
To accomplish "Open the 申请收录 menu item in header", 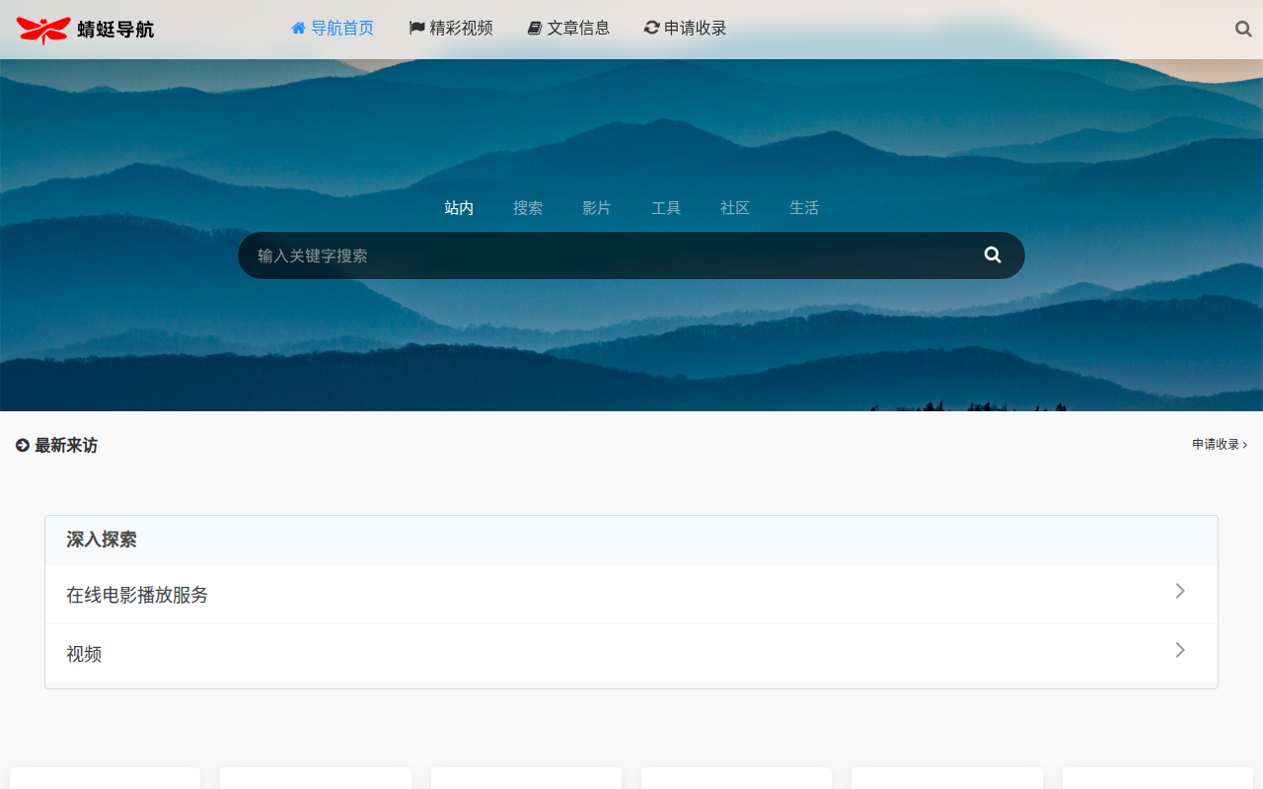I will (x=686, y=28).
